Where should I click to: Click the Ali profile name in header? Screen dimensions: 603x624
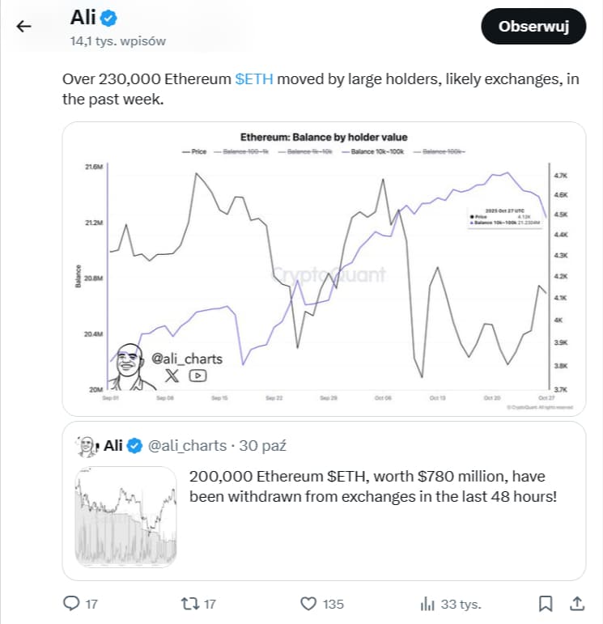pos(83,16)
